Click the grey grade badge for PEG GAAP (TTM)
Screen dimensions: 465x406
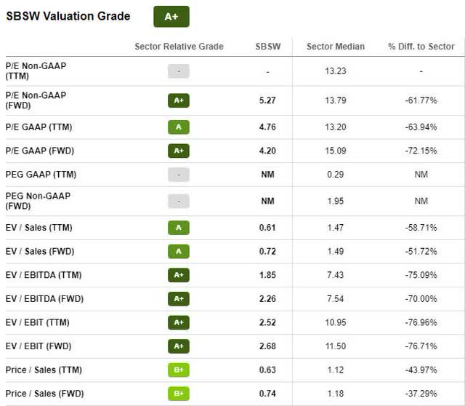point(179,175)
